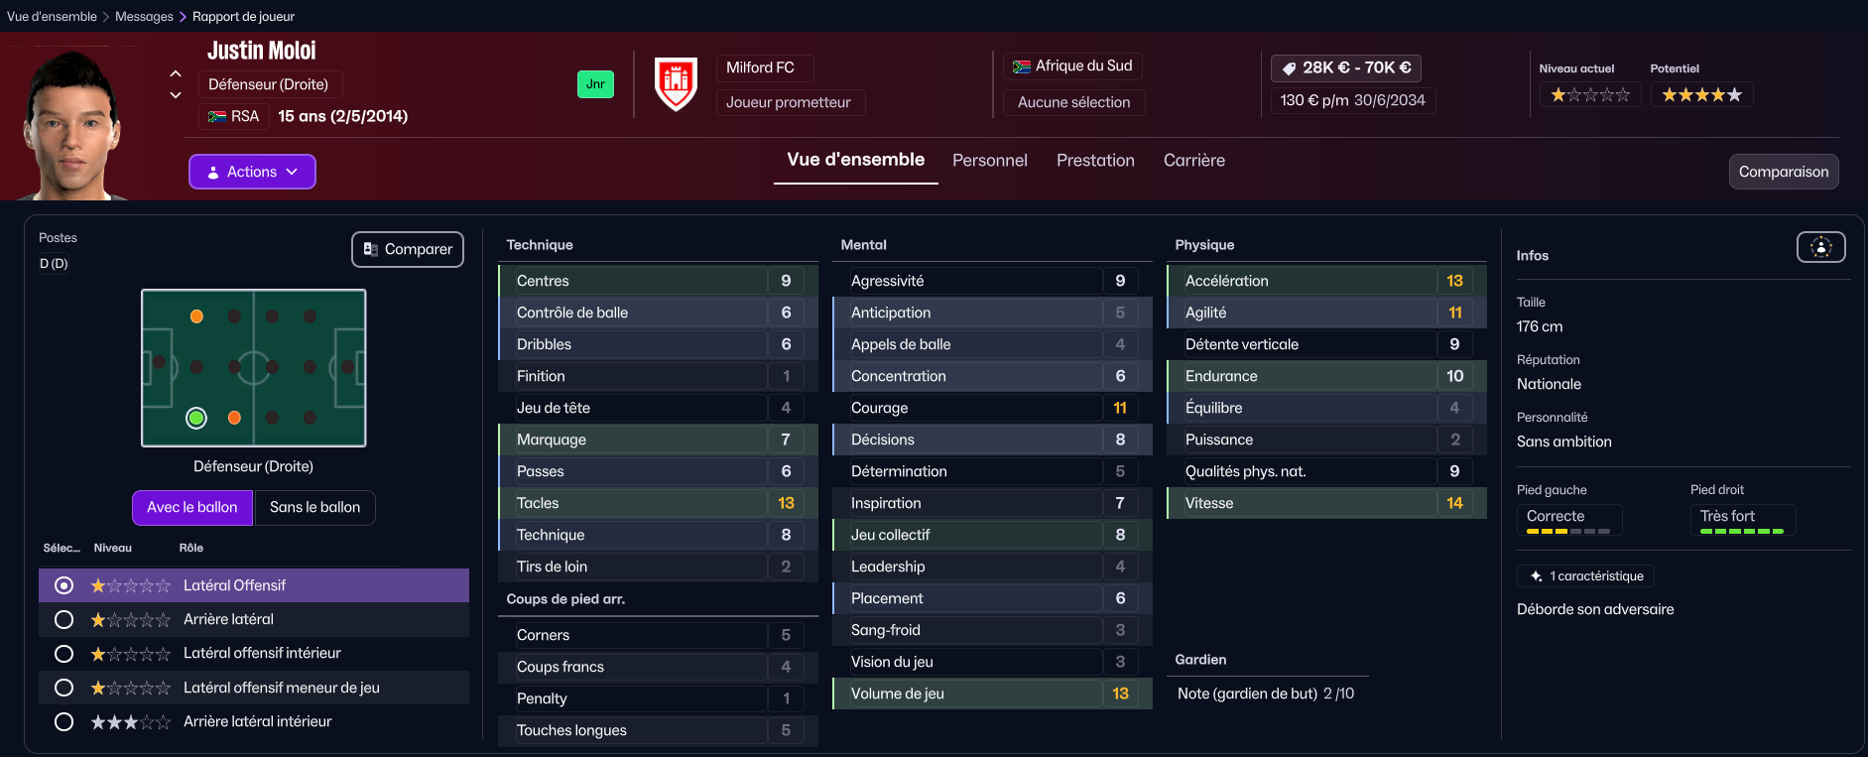Click the Milford FC club crest
The height and width of the screenshot is (757, 1868).
tap(677, 84)
